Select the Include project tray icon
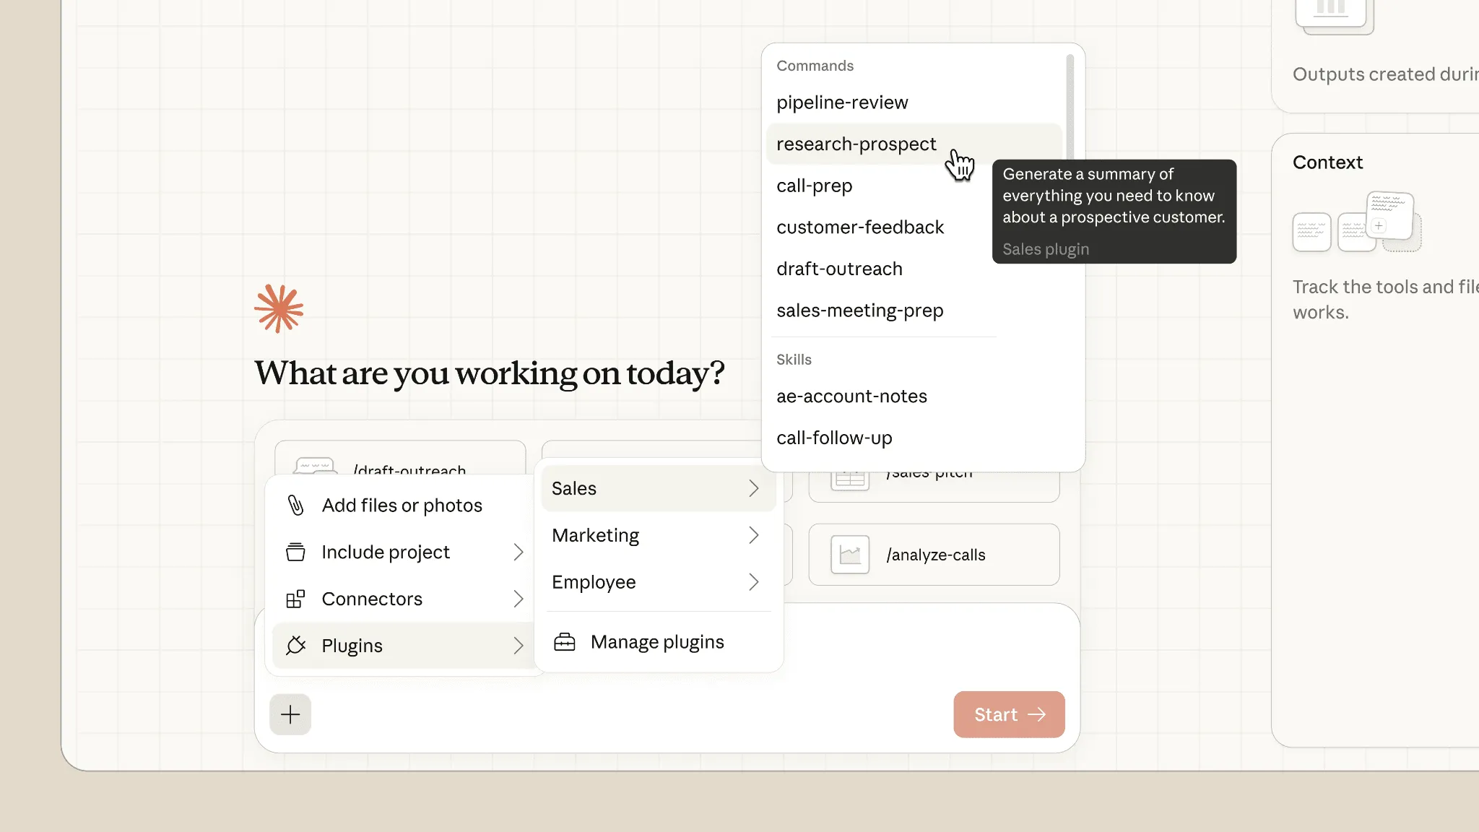 pos(295,551)
